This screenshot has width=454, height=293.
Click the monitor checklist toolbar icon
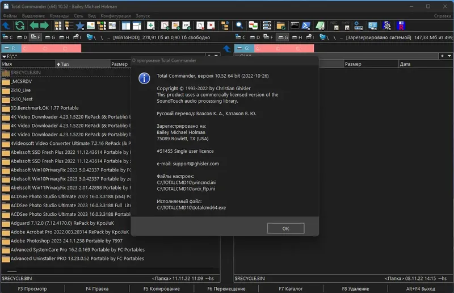[372, 26]
